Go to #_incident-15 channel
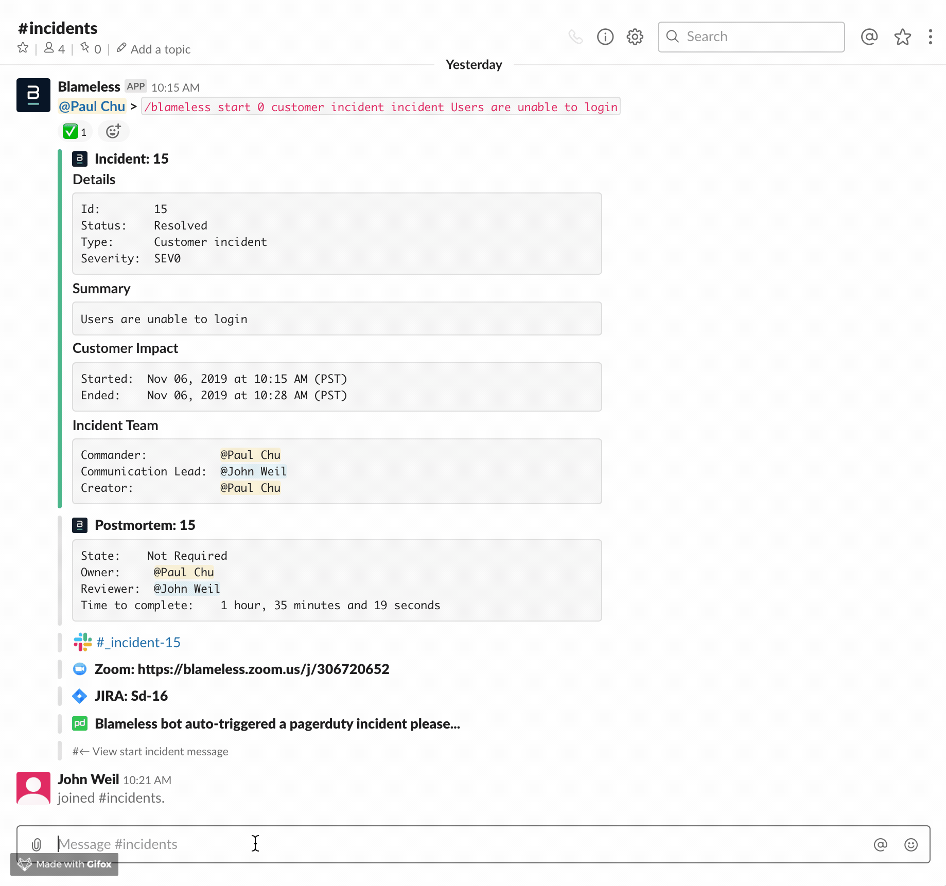946x886 pixels. (138, 643)
